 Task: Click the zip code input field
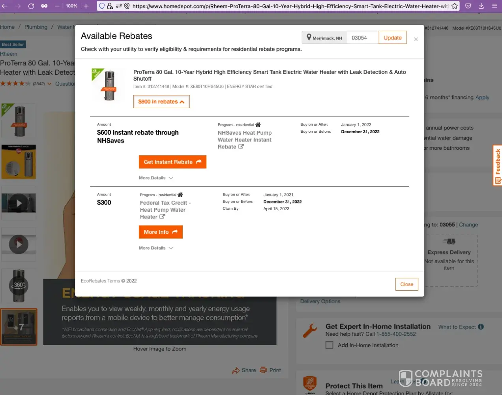(x=362, y=38)
